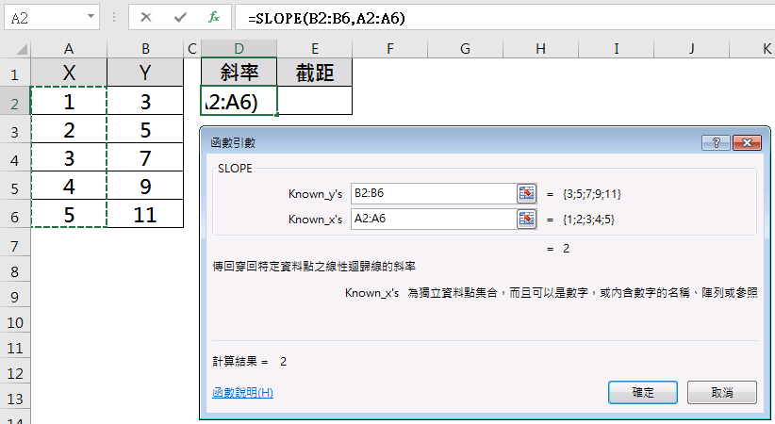The image size is (775, 424).
Task: Expand the Name Box dropdown arrow
Action: [91, 17]
